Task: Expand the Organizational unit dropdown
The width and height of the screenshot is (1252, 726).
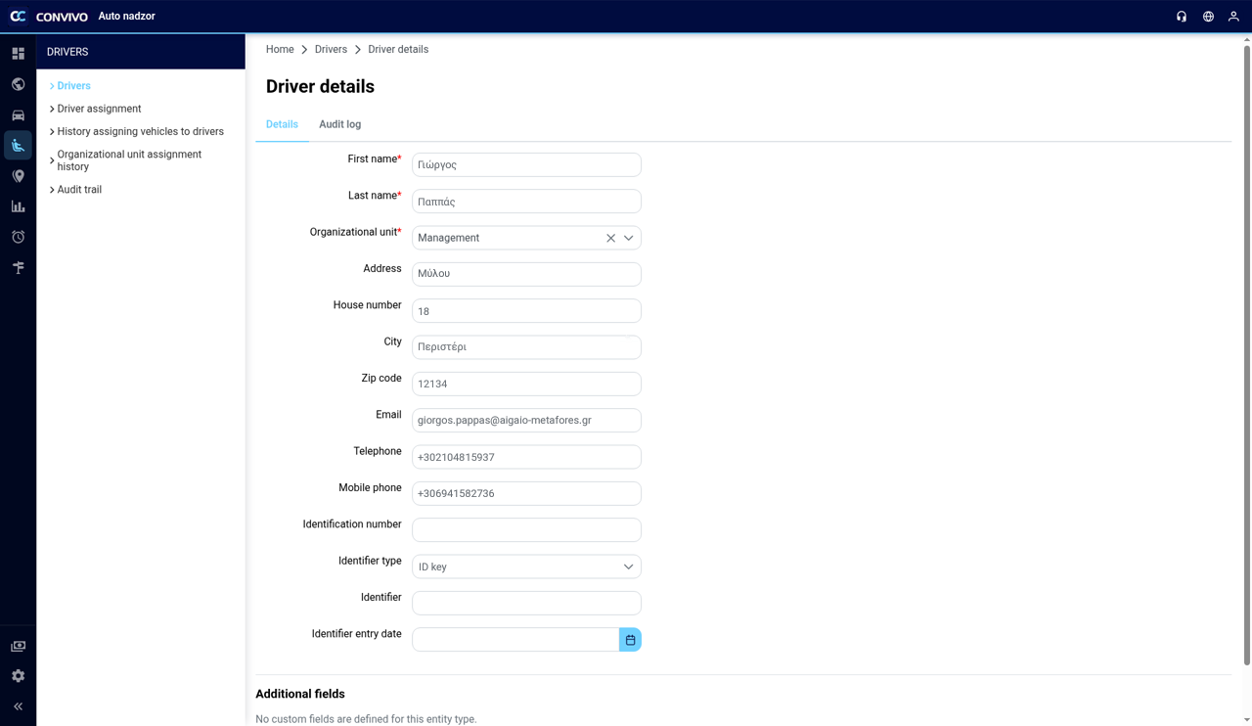Action: [x=629, y=238]
